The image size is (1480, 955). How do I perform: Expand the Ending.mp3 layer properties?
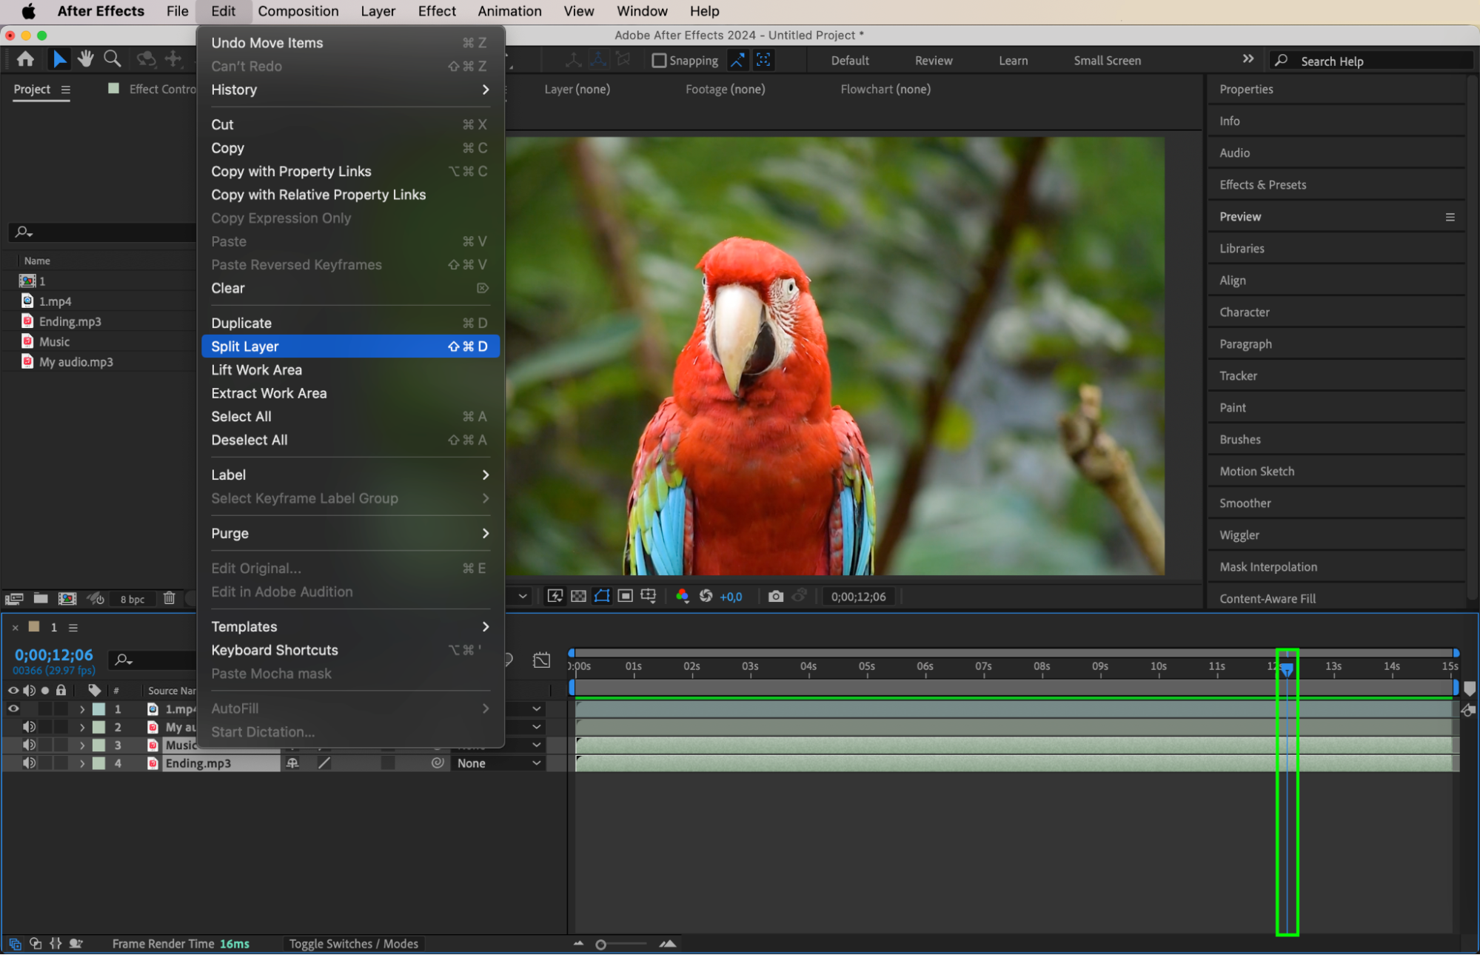tap(83, 763)
